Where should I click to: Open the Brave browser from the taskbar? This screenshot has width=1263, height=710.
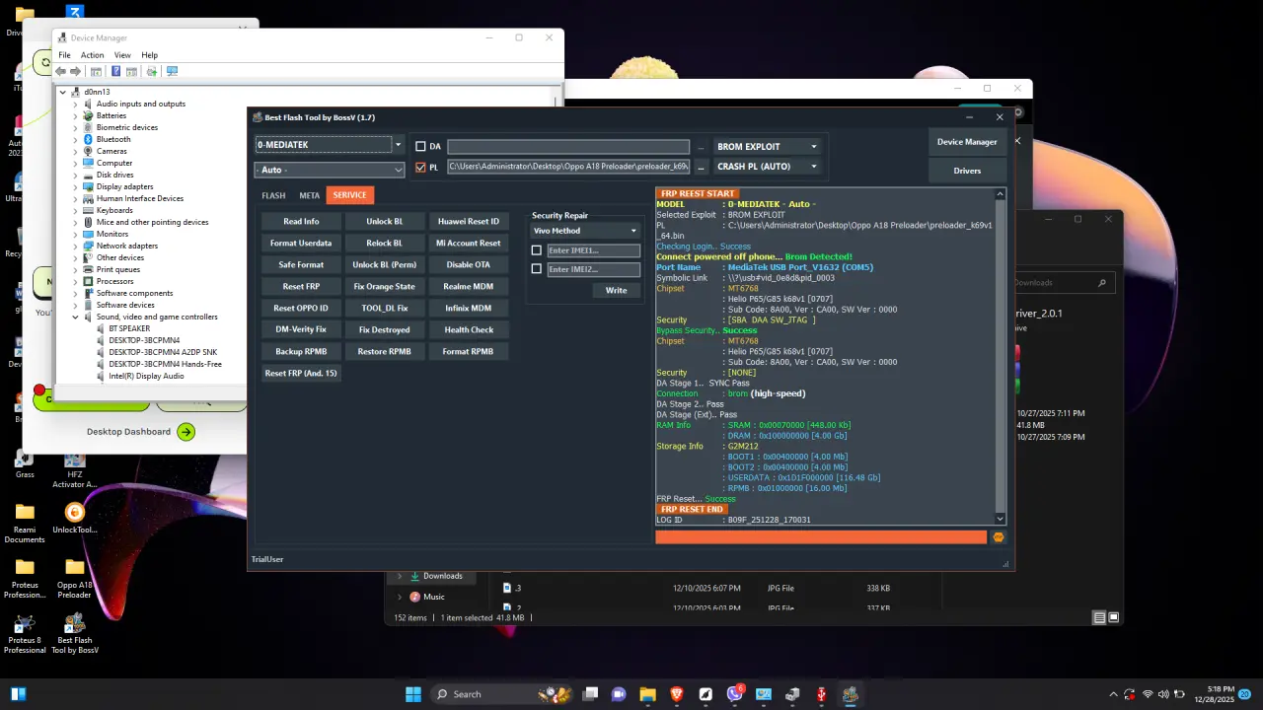pyautogui.click(x=677, y=694)
